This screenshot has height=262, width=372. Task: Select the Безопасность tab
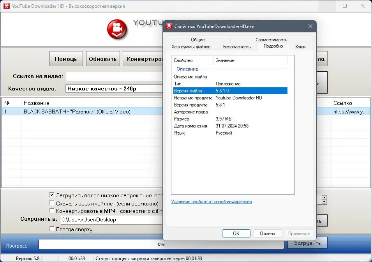tap(237, 47)
